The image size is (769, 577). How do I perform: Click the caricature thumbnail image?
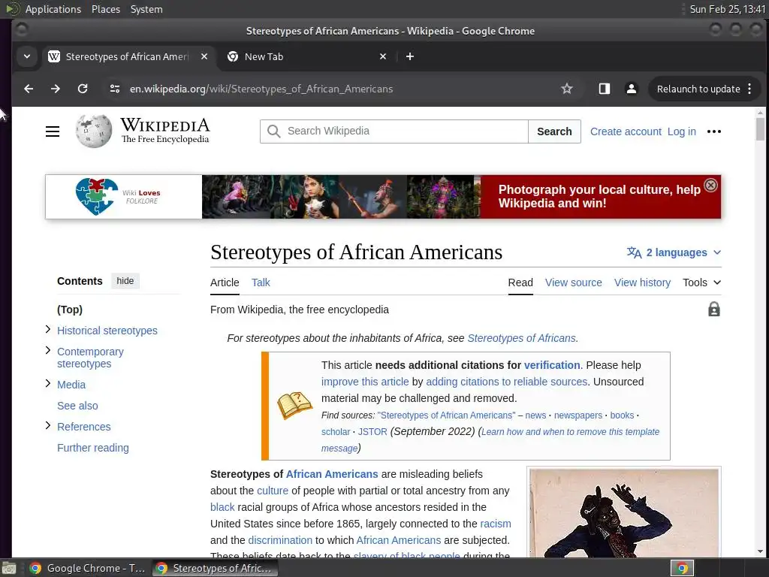pos(624,512)
